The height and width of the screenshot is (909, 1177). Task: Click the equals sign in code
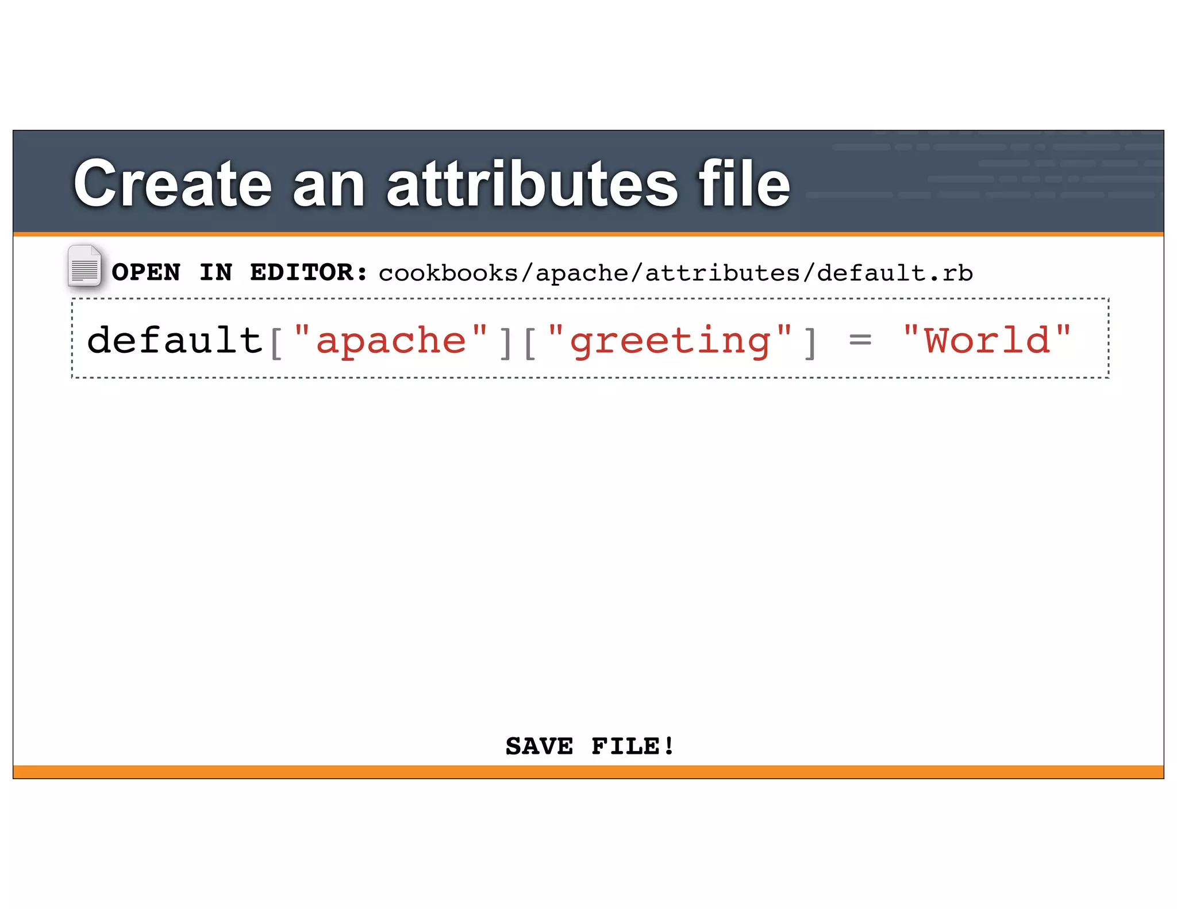pos(860,340)
